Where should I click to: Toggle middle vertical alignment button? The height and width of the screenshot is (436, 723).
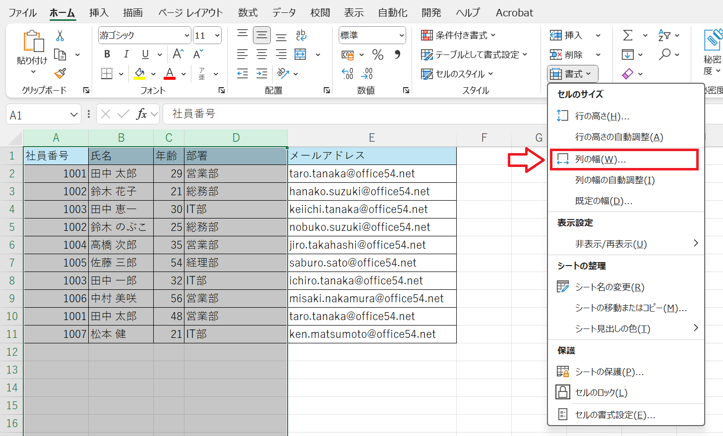(262, 35)
